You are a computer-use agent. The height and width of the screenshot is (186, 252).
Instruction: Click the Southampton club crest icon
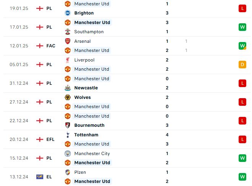click(x=68, y=32)
